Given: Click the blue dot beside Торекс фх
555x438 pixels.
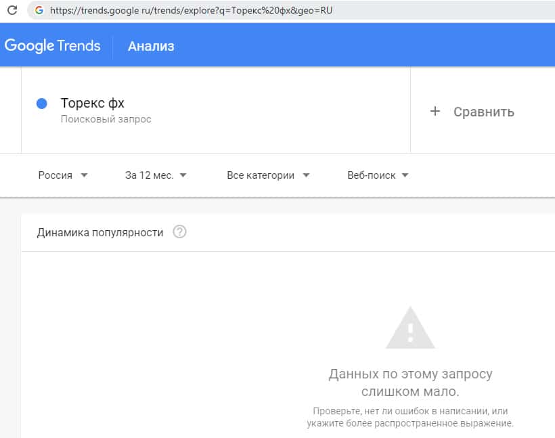Looking at the screenshot, I should tap(42, 104).
